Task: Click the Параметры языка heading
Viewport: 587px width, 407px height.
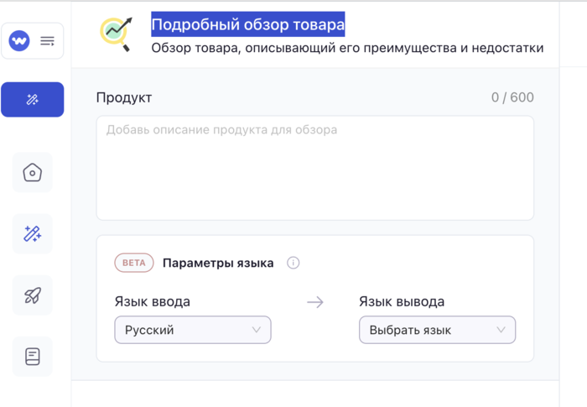Action: pos(218,263)
